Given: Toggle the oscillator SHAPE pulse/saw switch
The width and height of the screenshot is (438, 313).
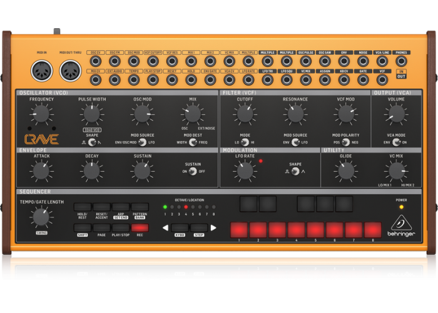Looking at the screenshot, I should coord(92,142).
